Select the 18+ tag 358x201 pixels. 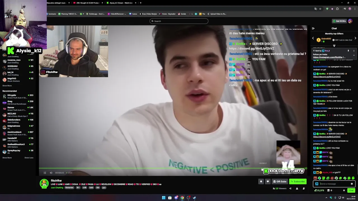coord(78,188)
